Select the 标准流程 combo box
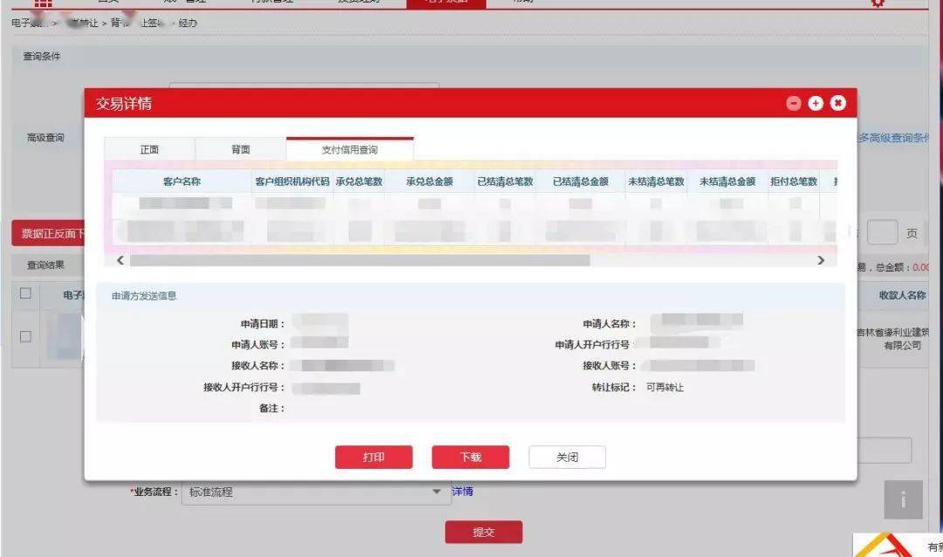Viewport: 943px width, 557px height. [316, 492]
